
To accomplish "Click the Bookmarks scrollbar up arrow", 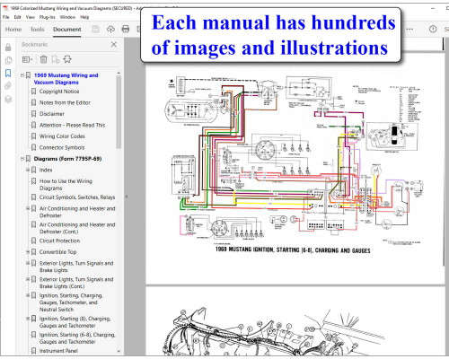I will [119, 73].
